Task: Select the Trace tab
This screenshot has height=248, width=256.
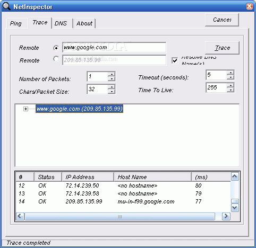Action: tap(40, 23)
